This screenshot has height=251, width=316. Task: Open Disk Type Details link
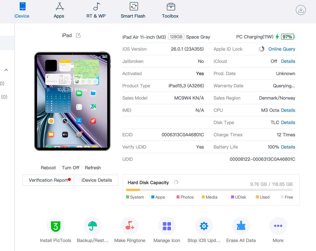point(288,122)
